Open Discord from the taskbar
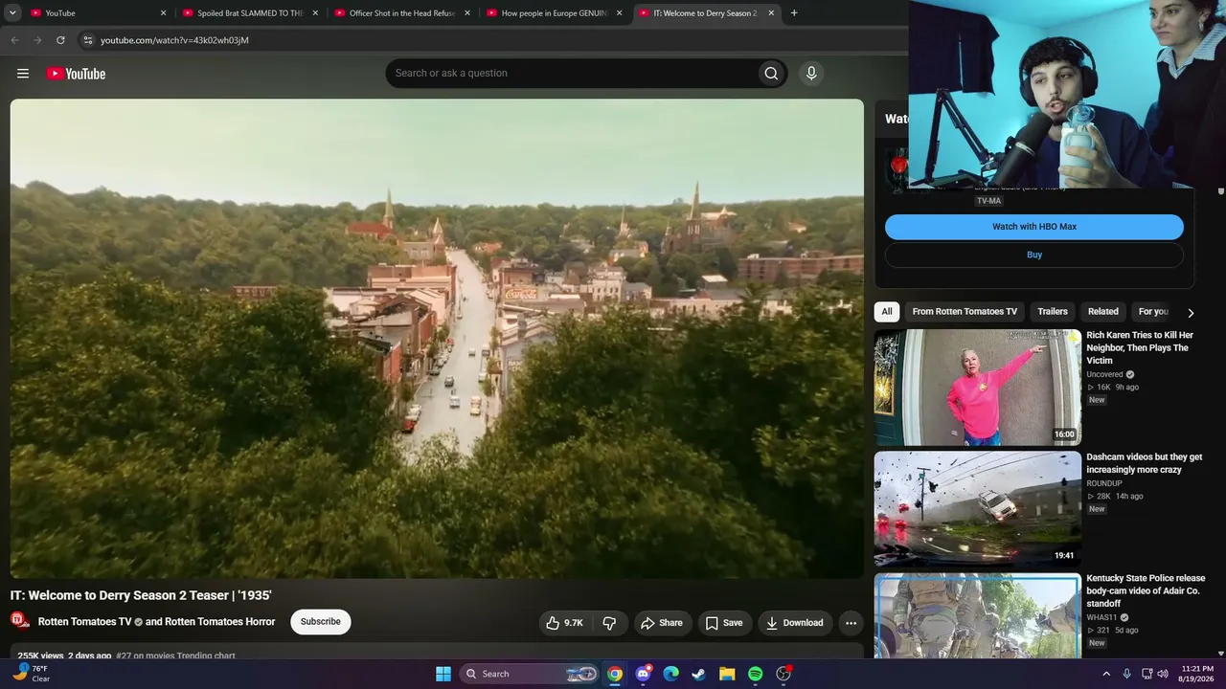The height and width of the screenshot is (689, 1226). click(643, 674)
